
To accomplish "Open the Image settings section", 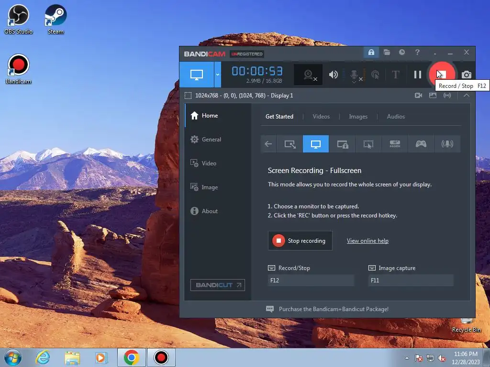I will click(218, 187).
